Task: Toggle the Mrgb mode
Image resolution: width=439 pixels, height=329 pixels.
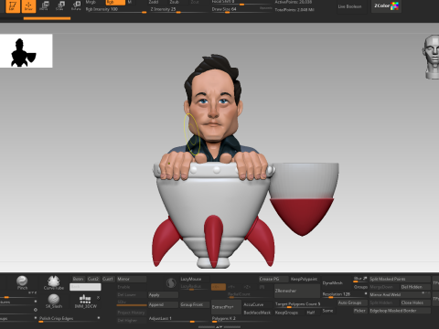Action: tap(91, 2)
